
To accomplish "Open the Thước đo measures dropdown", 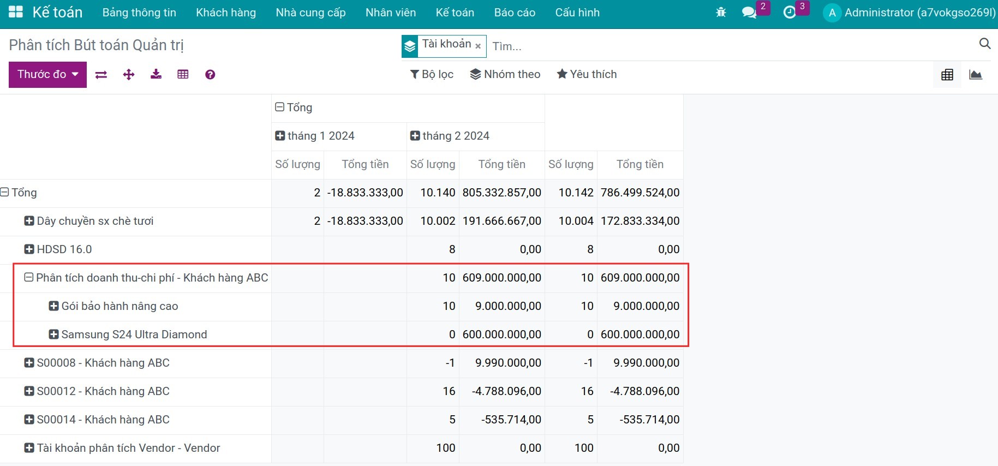I will pyautogui.click(x=47, y=74).
